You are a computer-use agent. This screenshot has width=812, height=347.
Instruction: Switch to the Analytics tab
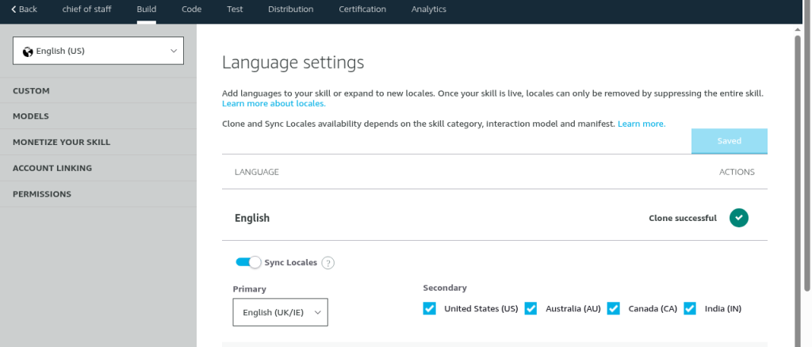pos(429,10)
